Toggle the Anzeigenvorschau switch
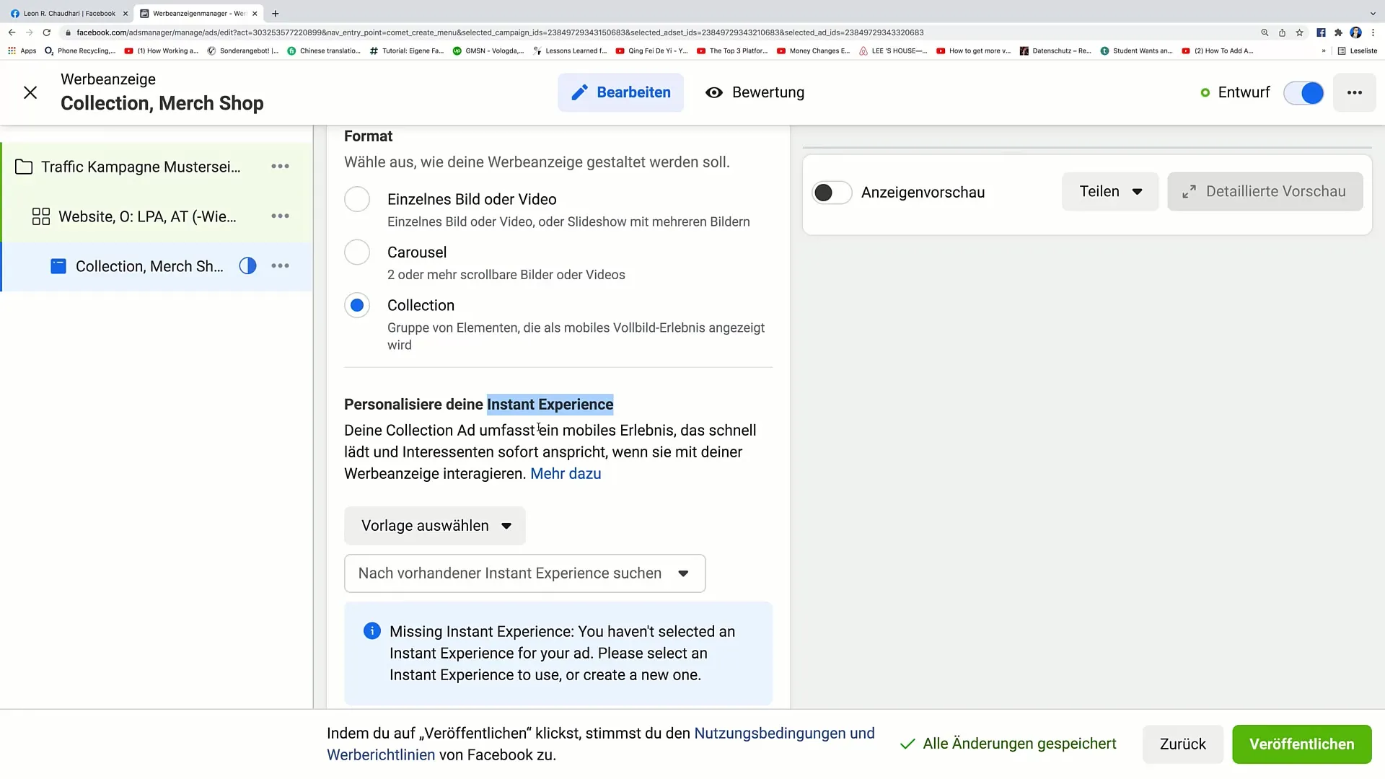 [x=832, y=193]
